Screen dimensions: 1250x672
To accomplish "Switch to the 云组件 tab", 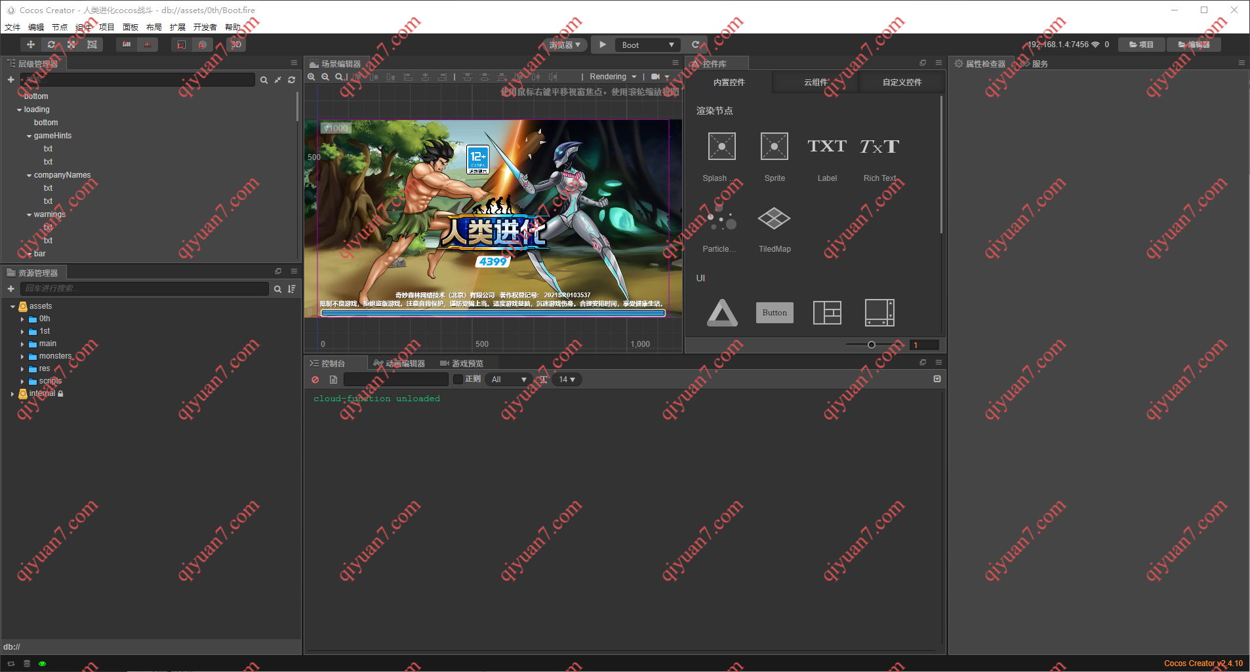I will coord(816,82).
